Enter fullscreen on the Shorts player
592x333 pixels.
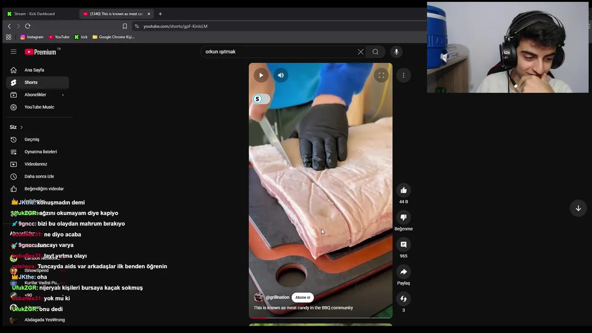381,75
